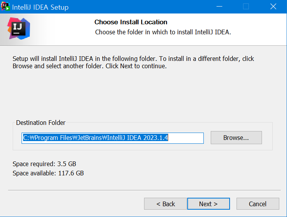Click the 'Setup will install IntelliJ IDEA' instructions

click(133, 62)
